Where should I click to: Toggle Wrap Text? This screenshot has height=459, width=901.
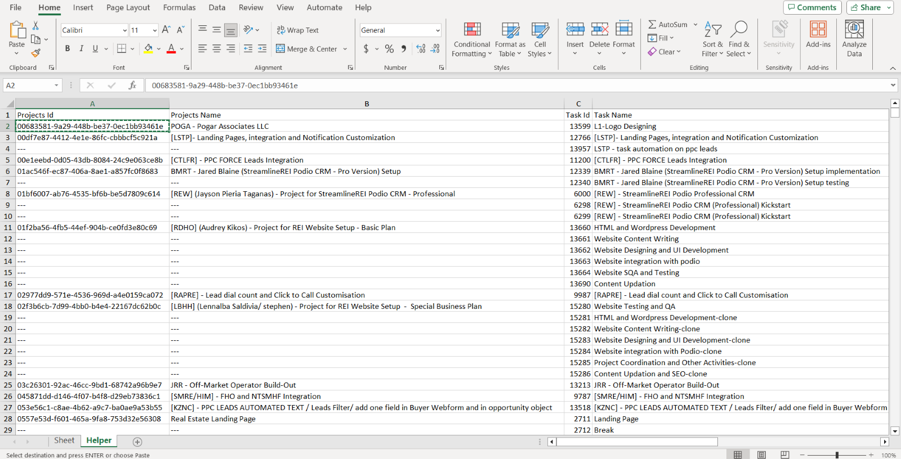point(298,30)
